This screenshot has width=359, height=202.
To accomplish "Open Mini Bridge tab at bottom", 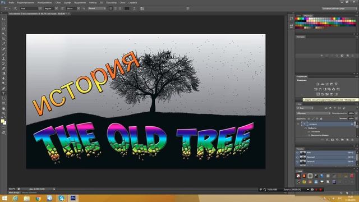I will click(14, 193).
